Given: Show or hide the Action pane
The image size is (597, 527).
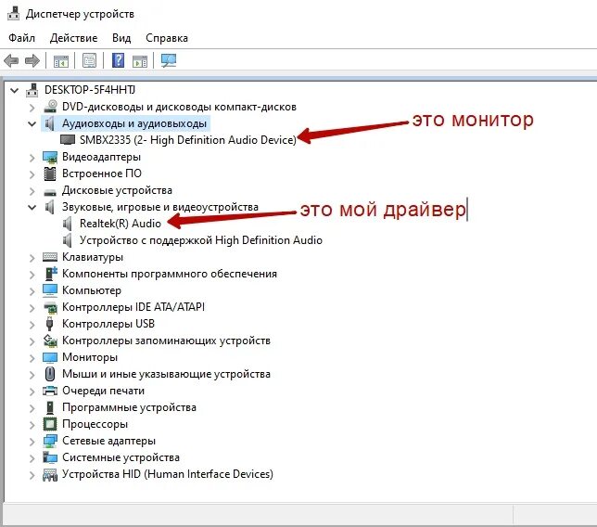Looking at the screenshot, I should tap(140, 61).
